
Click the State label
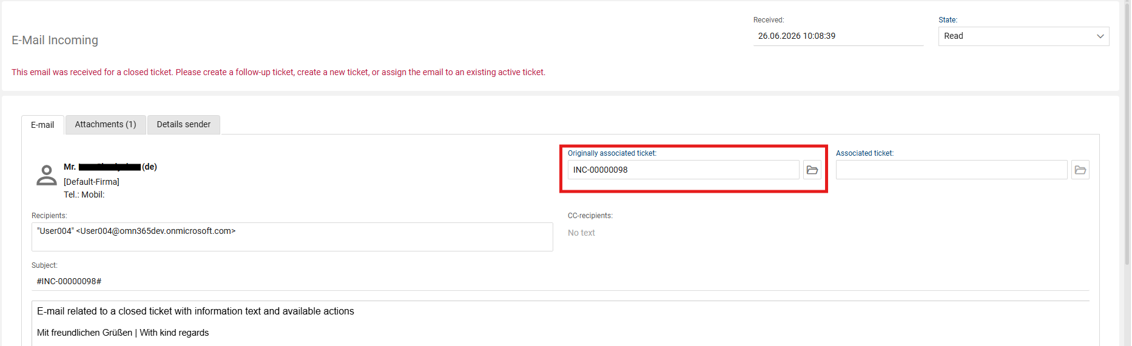tap(948, 20)
